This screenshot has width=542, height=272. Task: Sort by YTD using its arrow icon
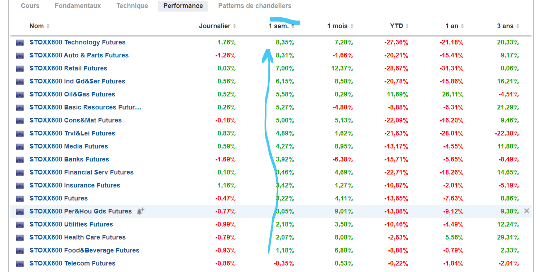[x=407, y=26]
